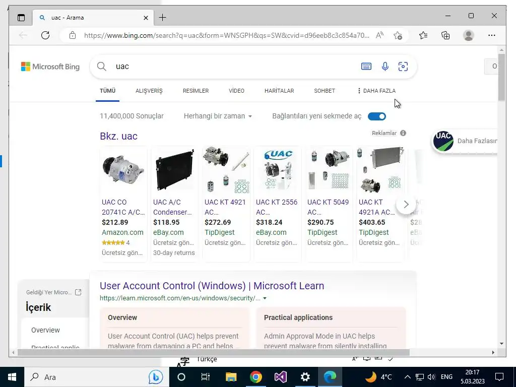
Task: Activate Read Aloud in address bar
Action: click(x=380, y=35)
